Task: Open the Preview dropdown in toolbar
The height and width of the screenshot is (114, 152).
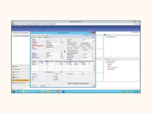Action: (x=47, y=37)
